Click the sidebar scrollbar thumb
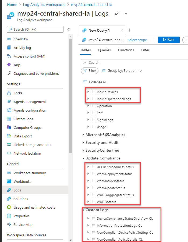The height and width of the screenshot is (242, 188). (70, 96)
